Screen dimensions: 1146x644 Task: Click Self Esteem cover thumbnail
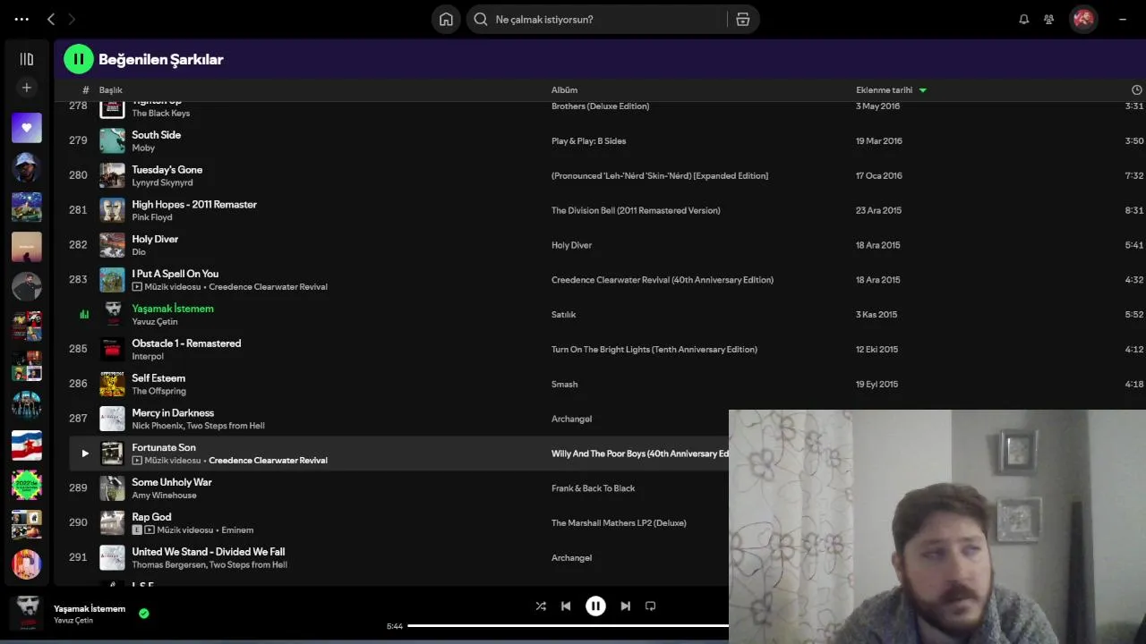coord(112,384)
